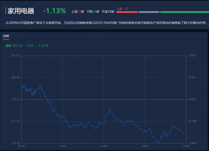Image resolution: width=209 pixels, height=151 pixels.
Task: Click the 10:30 time axis label
Action: [62, 146]
